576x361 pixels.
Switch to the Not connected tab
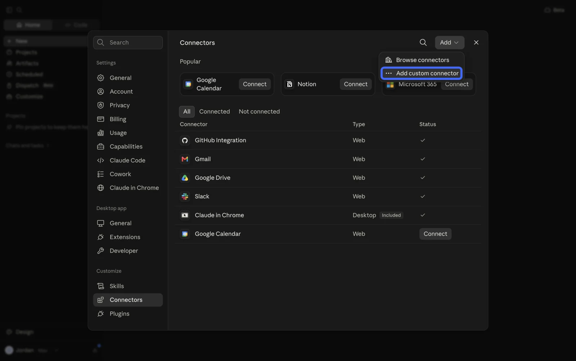point(259,112)
